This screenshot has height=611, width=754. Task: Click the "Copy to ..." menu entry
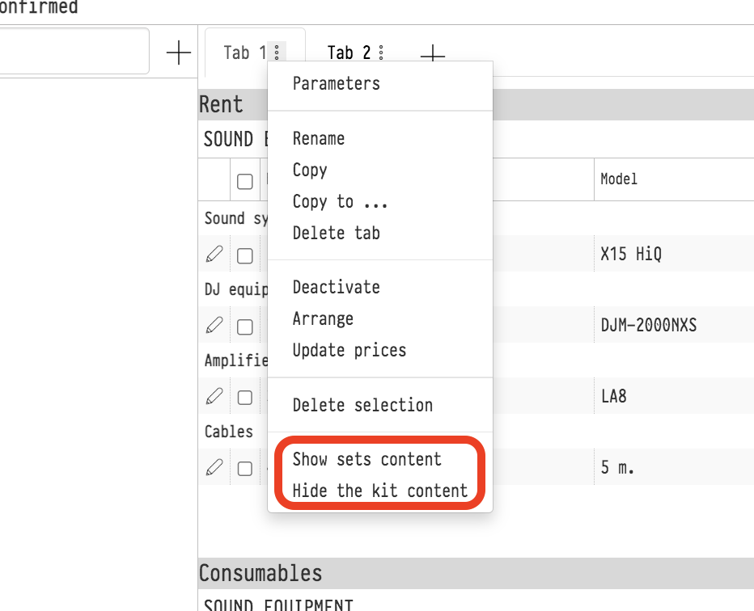tap(340, 201)
